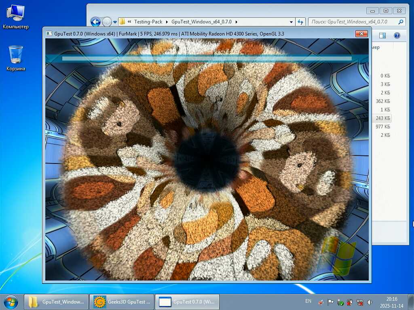Open the network status tray icon
The height and width of the screenshot is (310, 414).
click(x=360, y=302)
